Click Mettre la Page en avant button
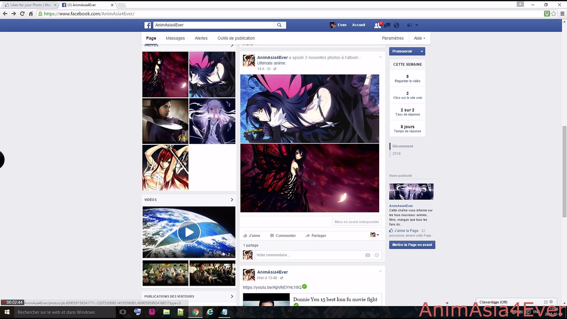Viewport: 567px width, 319px height. coord(412,245)
